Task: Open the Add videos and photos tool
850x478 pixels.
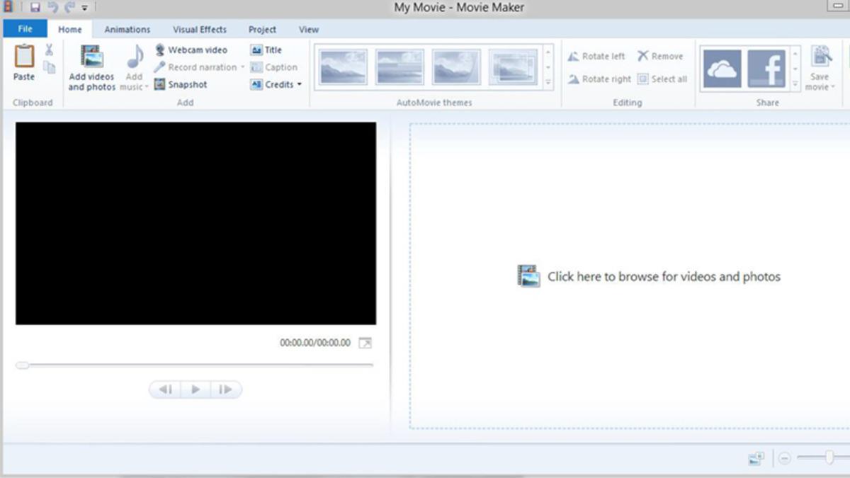Action: [x=91, y=67]
